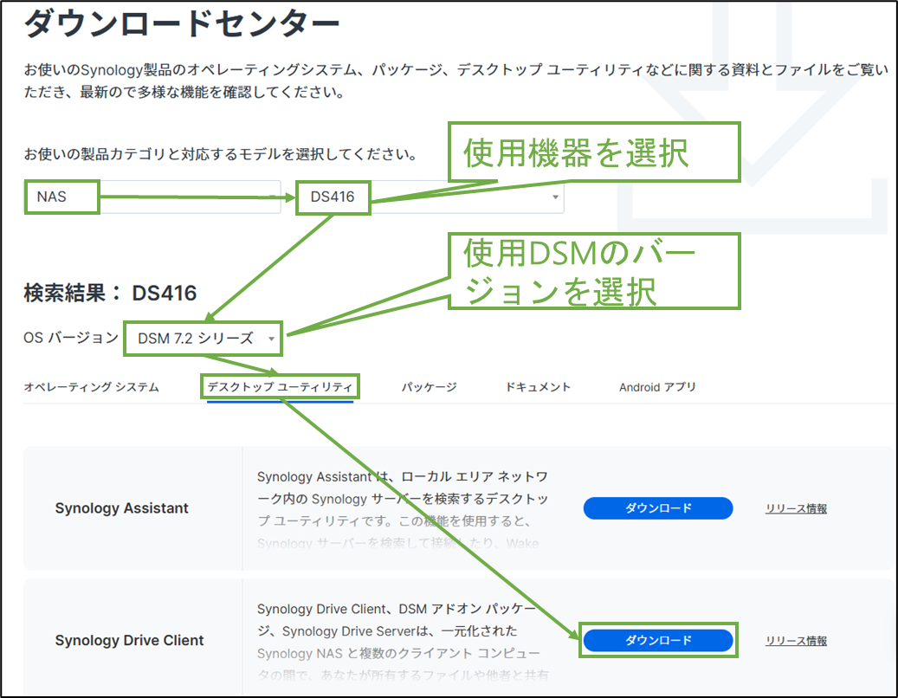Switch to the オペレーティング システム tab

coord(92,387)
